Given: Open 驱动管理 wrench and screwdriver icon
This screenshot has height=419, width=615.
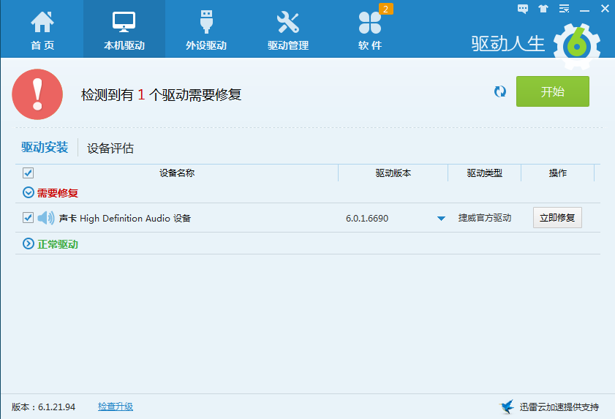Looking at the screenshot, I should [x=287, y=29].
